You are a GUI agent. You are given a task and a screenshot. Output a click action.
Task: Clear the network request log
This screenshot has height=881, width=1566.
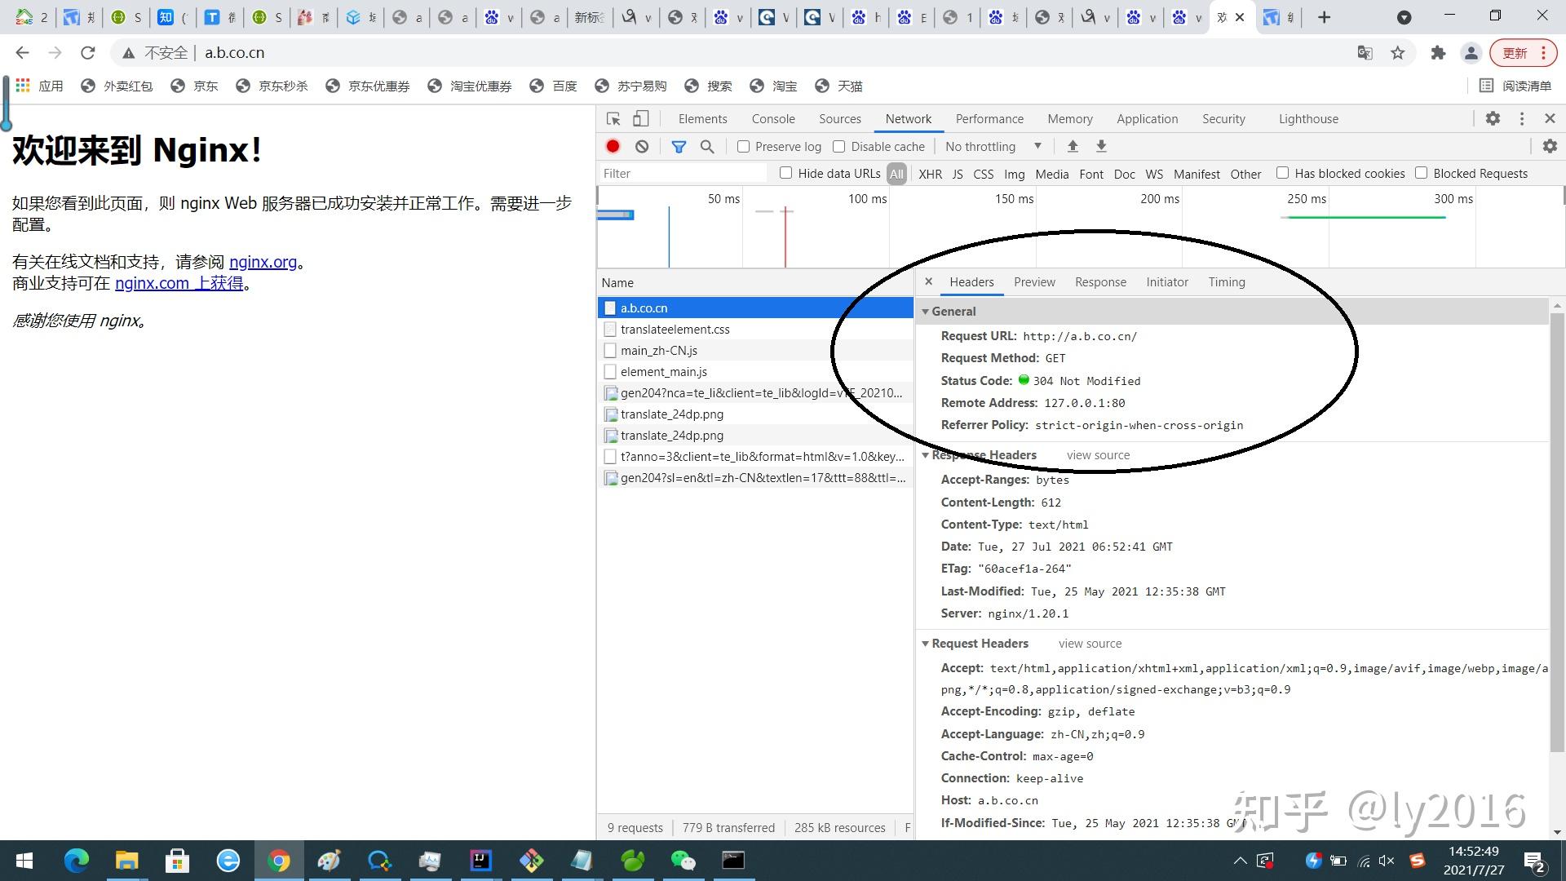coord(642,146)
